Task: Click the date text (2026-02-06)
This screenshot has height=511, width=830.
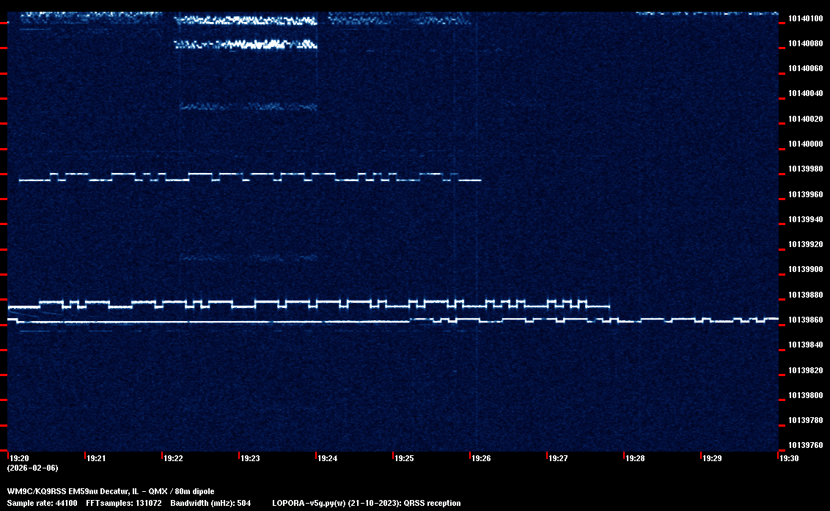Action: [x=32, y=468]
